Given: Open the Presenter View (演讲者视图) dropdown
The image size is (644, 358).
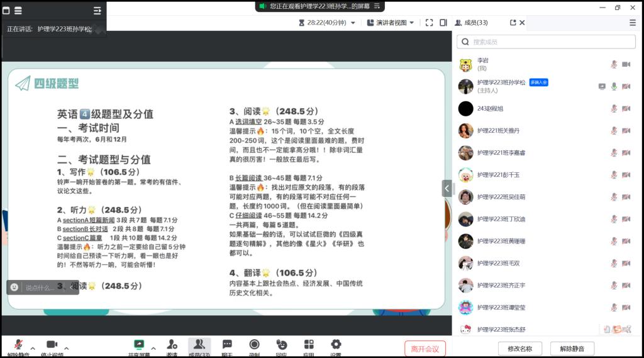Looking at the screenshot, I should click(391, 23).
